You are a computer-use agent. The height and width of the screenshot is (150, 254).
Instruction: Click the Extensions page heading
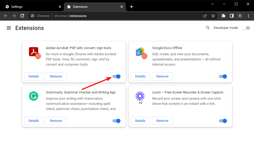tap(29, 28)
